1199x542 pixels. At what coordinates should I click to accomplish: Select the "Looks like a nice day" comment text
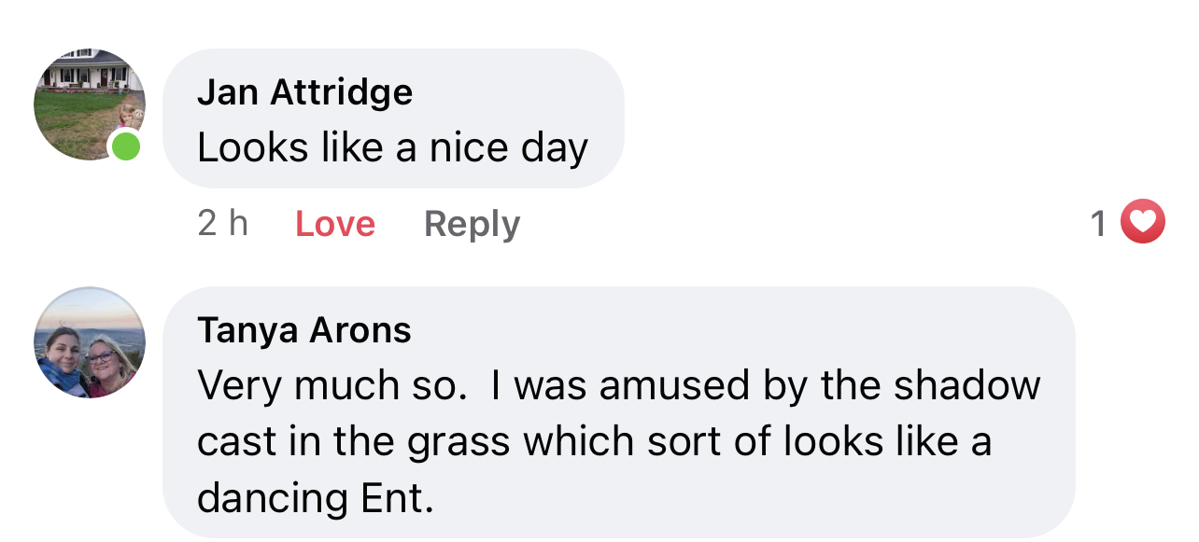click(x=392, y=147)
